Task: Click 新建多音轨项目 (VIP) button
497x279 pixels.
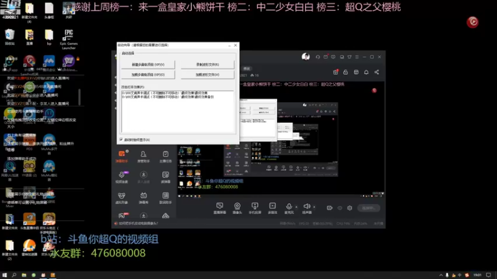Action: pyautogui.click(x=148, y=64)
